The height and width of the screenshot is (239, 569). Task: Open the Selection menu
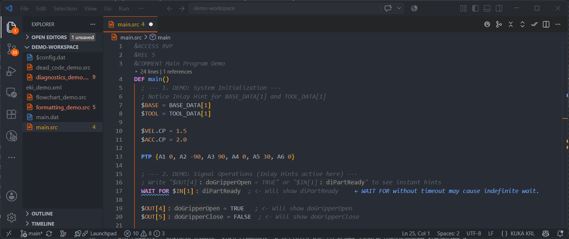pyautogui.click(x=65, y=8)
